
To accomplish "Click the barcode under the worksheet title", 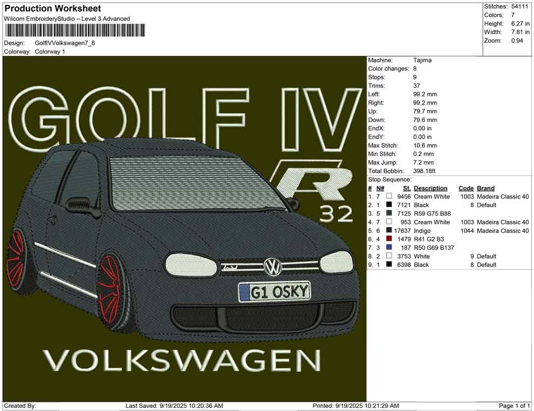I will tap(74, 30).
